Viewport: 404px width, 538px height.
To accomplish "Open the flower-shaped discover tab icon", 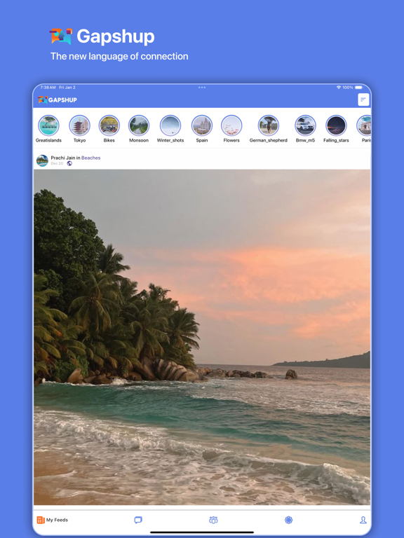I will tap(288, 520).
